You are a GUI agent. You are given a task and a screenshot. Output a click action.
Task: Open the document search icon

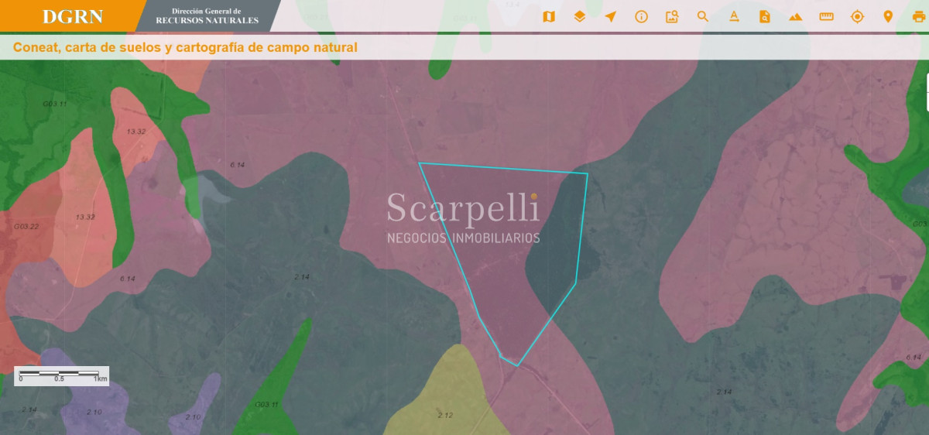pos(765,16)
